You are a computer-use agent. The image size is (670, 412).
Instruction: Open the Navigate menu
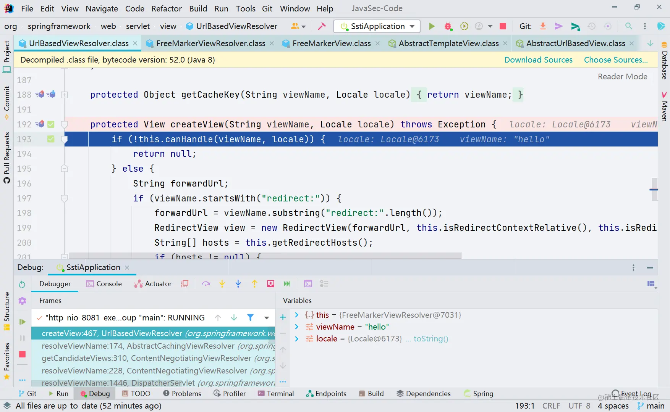click(x=102, y=8)
